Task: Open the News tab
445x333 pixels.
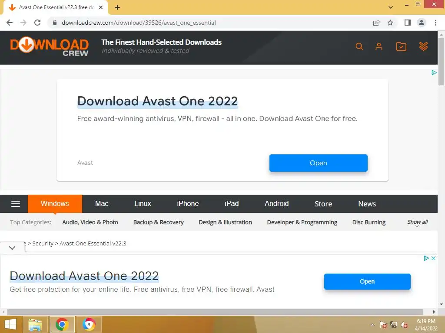Action: (367, 204)
